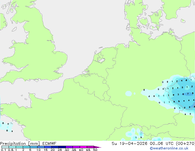Click the legend label '0.5'

11,150
